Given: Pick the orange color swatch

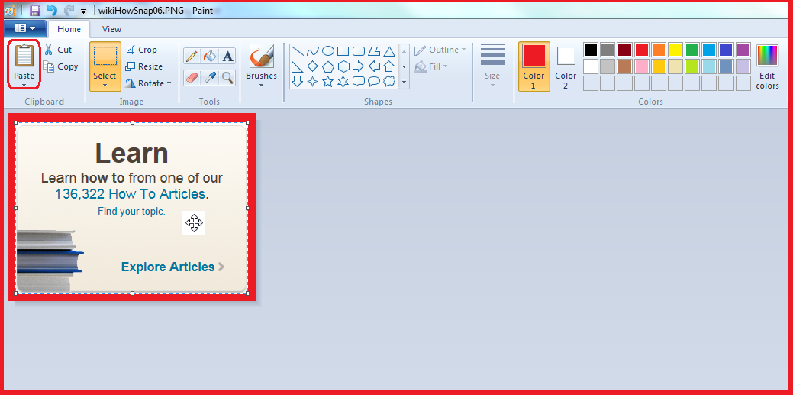Looking at the screenshot, I should tap(659, 50).
